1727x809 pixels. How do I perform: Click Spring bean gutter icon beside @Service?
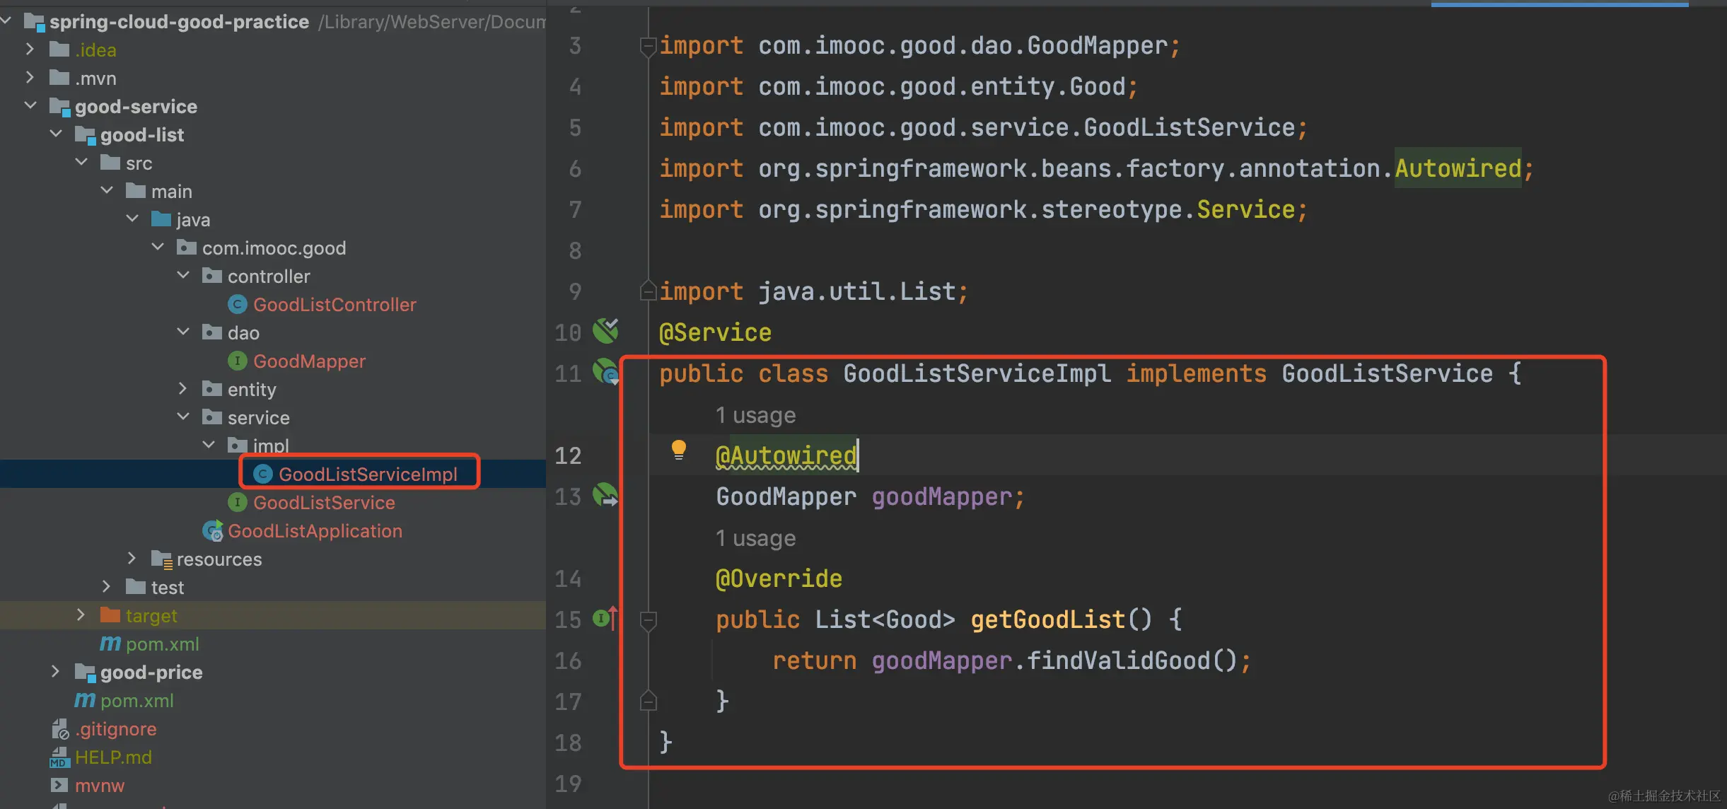[x=605, y=331]
